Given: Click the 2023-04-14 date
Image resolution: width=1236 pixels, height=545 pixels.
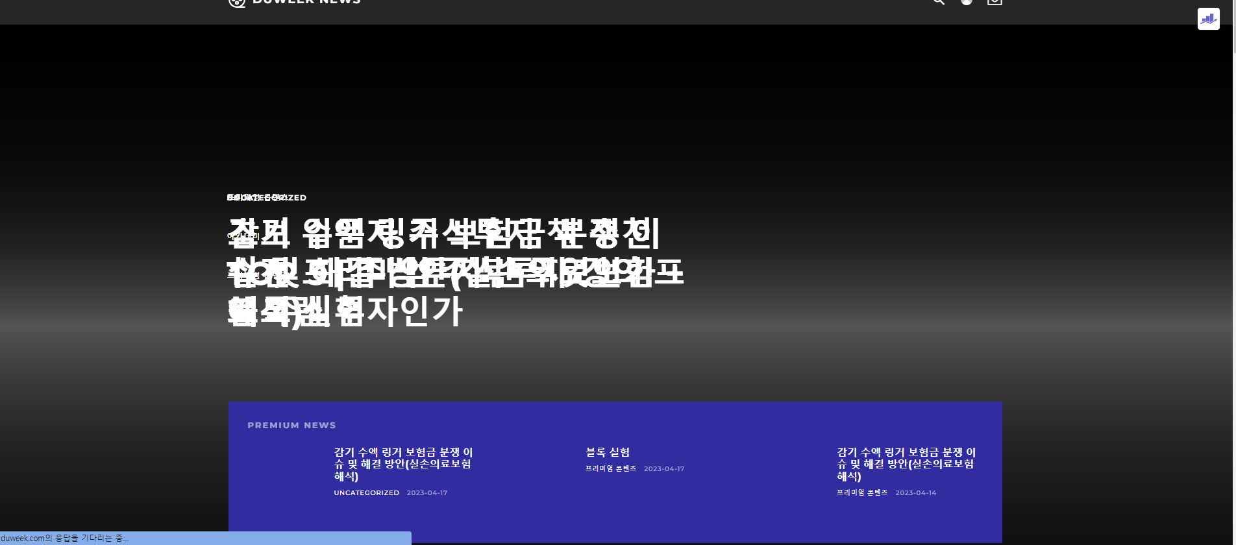Looking at the screenshot, I should (916, 493).
